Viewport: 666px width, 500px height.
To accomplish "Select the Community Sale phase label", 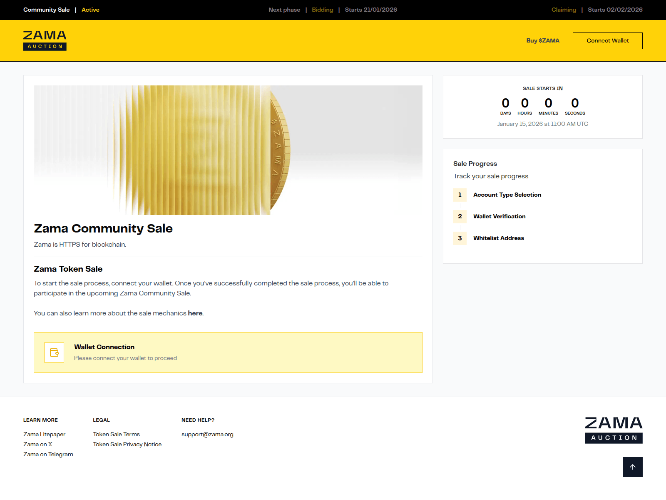I will (47, 10).
